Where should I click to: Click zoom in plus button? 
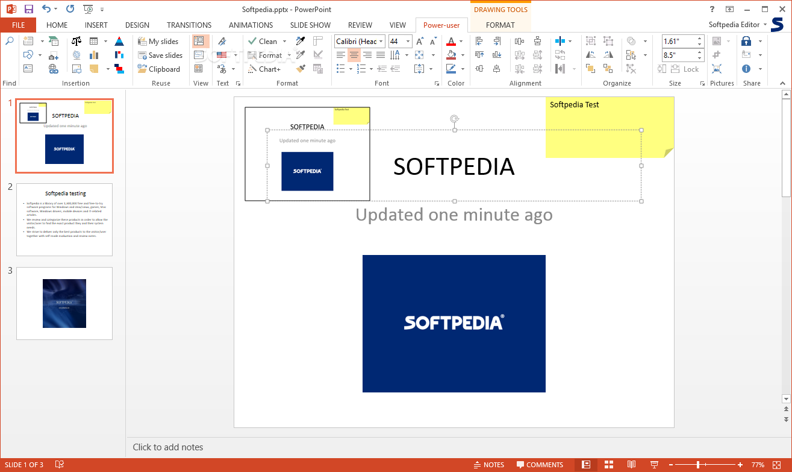point(740,465)
